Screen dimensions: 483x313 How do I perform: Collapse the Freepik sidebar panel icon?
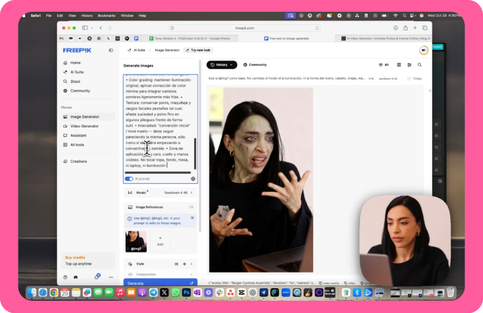click(111, 50)
